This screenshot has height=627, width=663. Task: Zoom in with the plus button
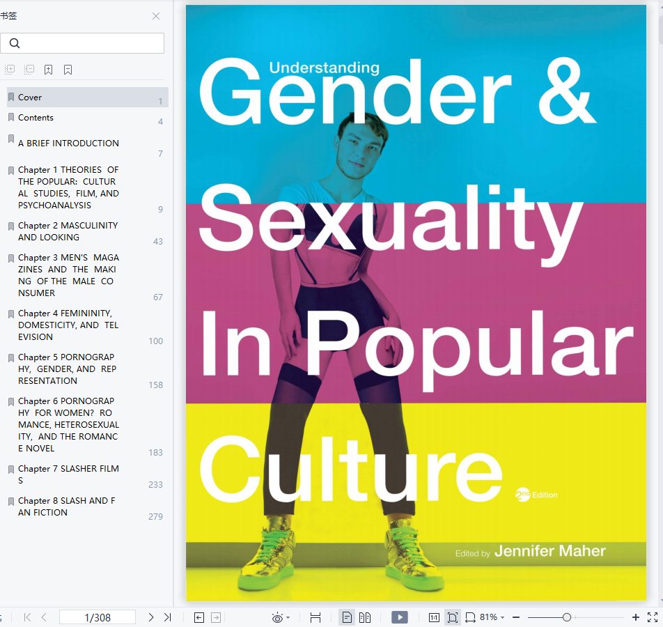point(636,618)
